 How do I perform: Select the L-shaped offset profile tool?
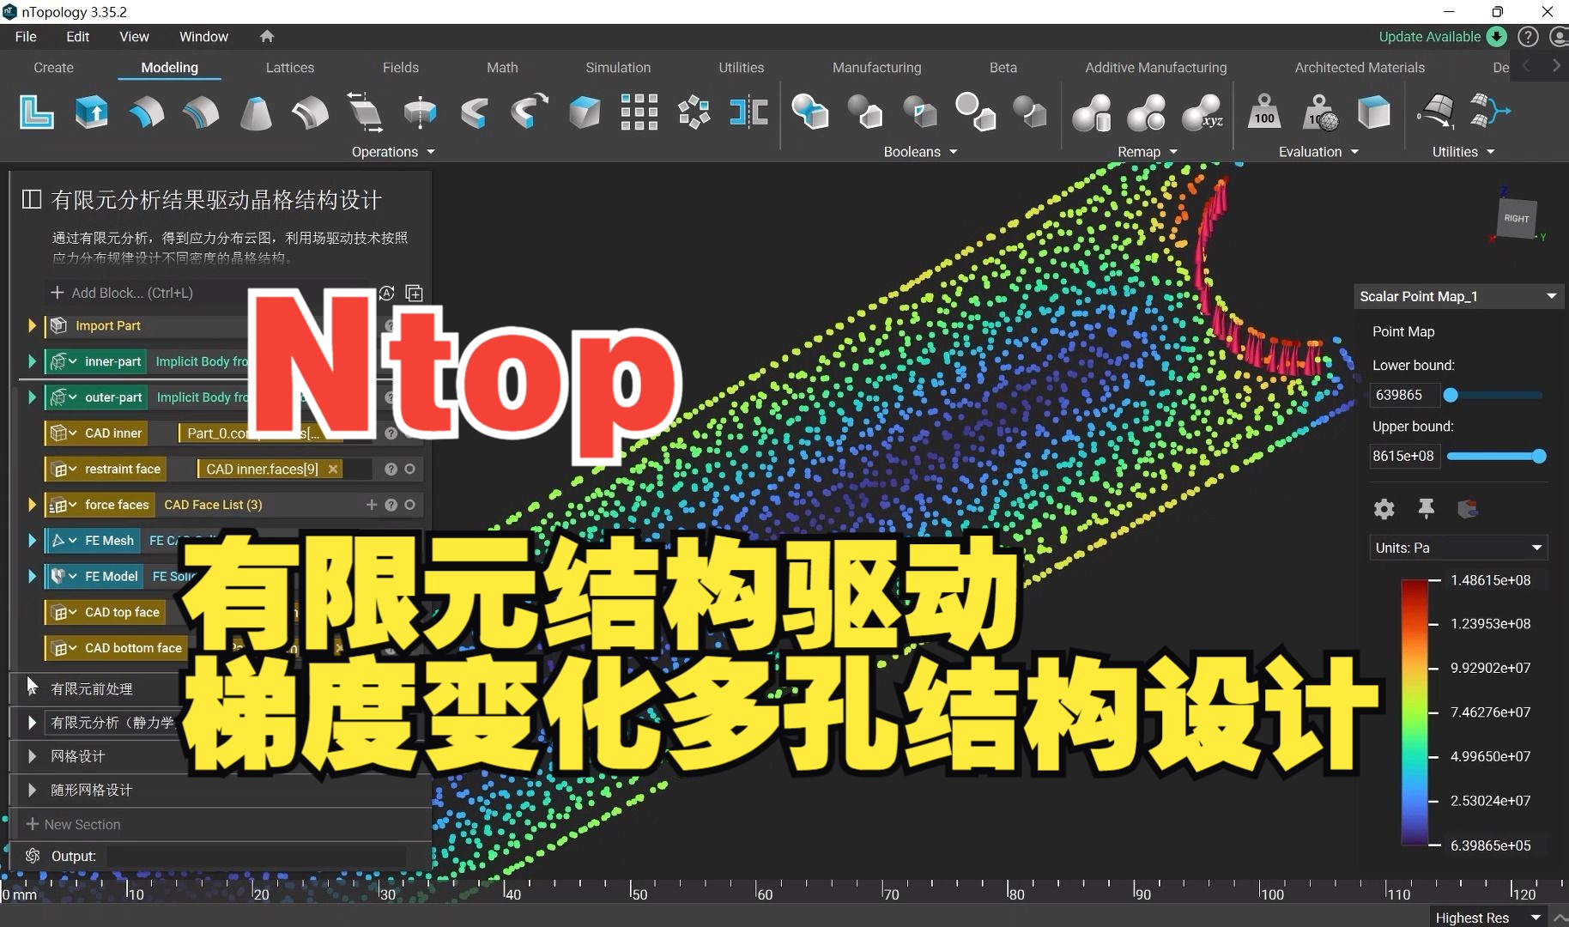(37, 112)
